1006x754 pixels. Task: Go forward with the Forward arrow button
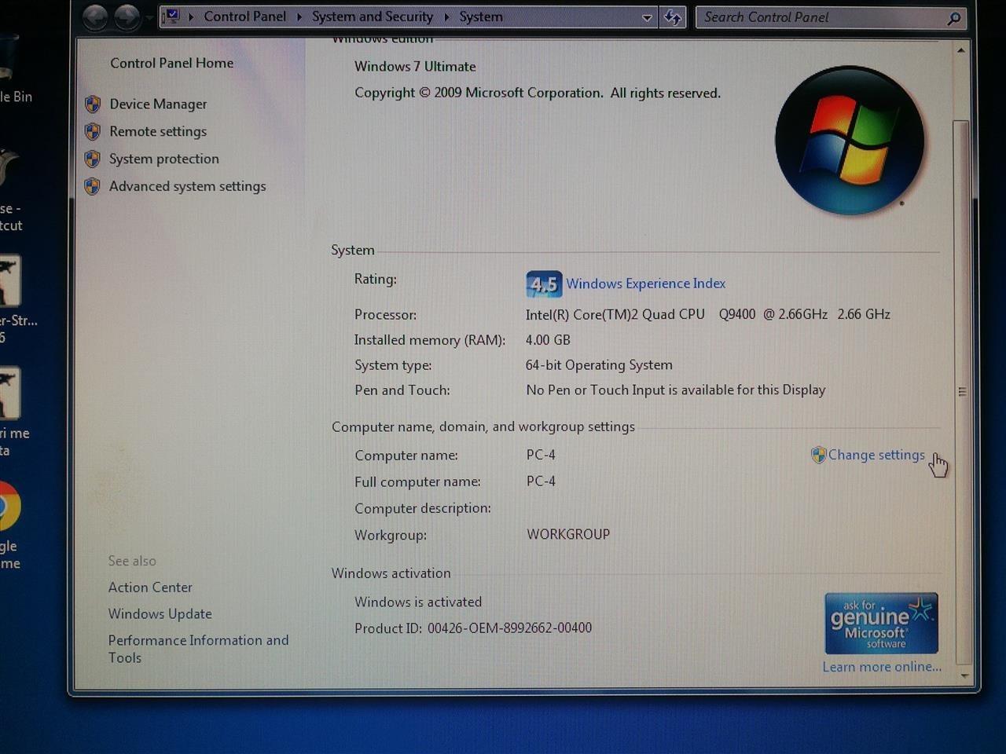click(x=127, y=16)
